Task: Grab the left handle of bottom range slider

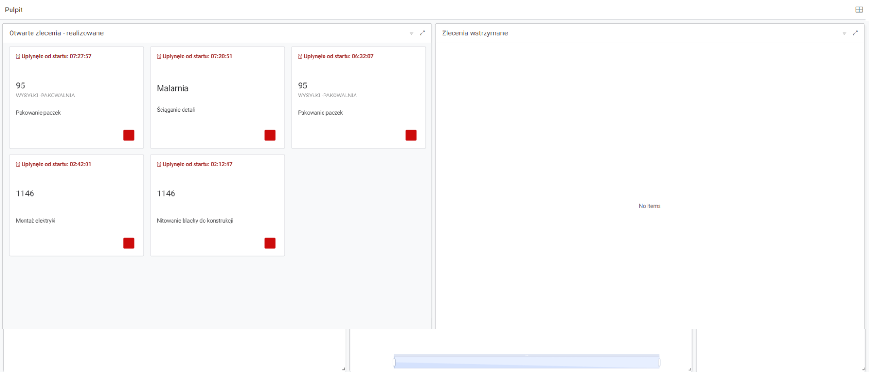Action: pos(394,362)
